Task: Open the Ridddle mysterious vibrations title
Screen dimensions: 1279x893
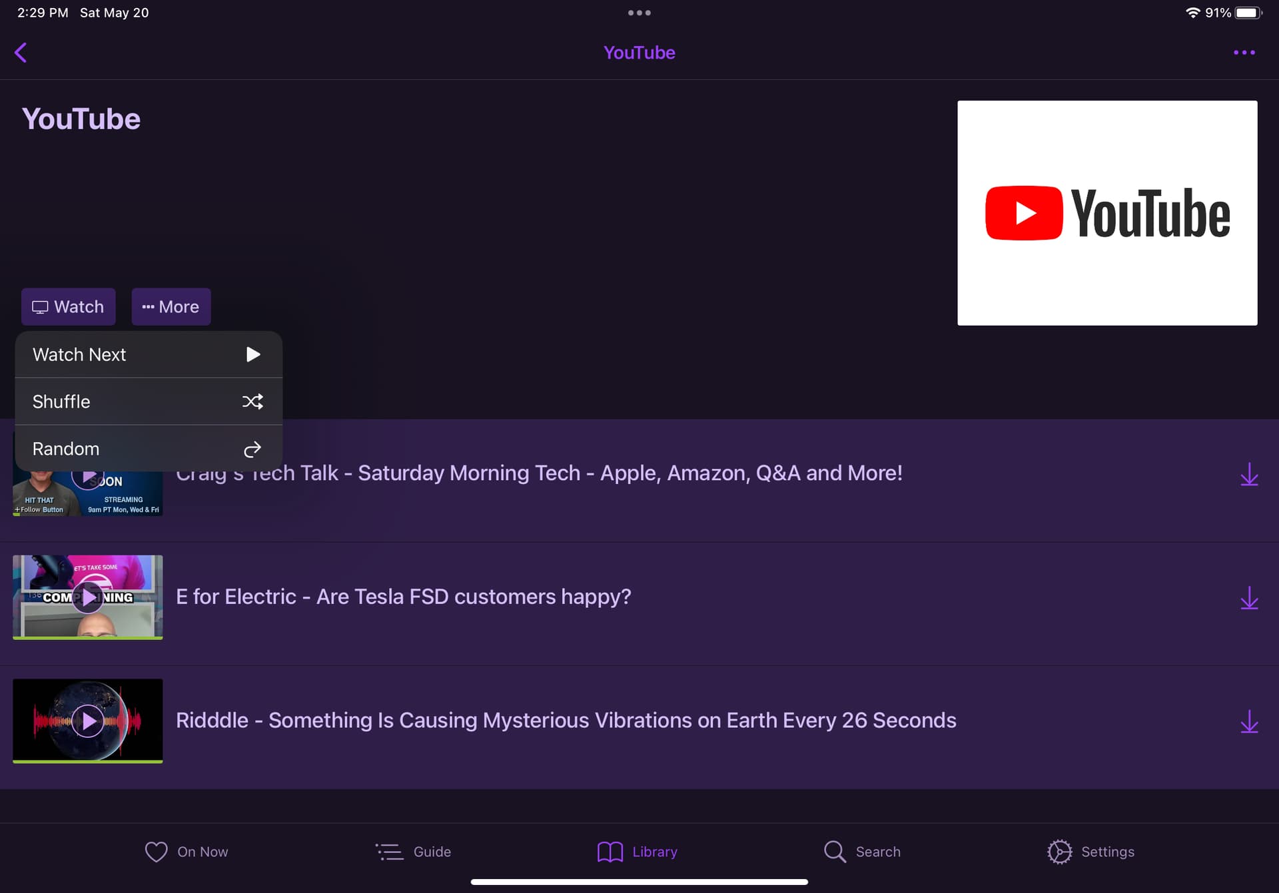Action: point(566,721)
